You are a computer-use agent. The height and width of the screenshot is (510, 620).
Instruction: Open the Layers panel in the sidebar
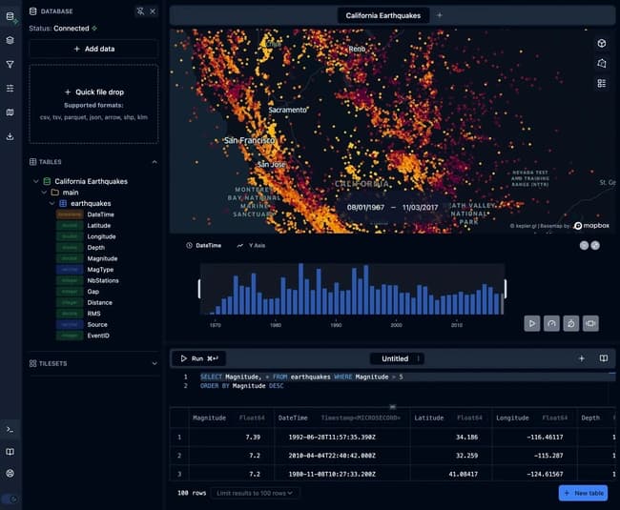pyautogui.click(x=10, y=40)
